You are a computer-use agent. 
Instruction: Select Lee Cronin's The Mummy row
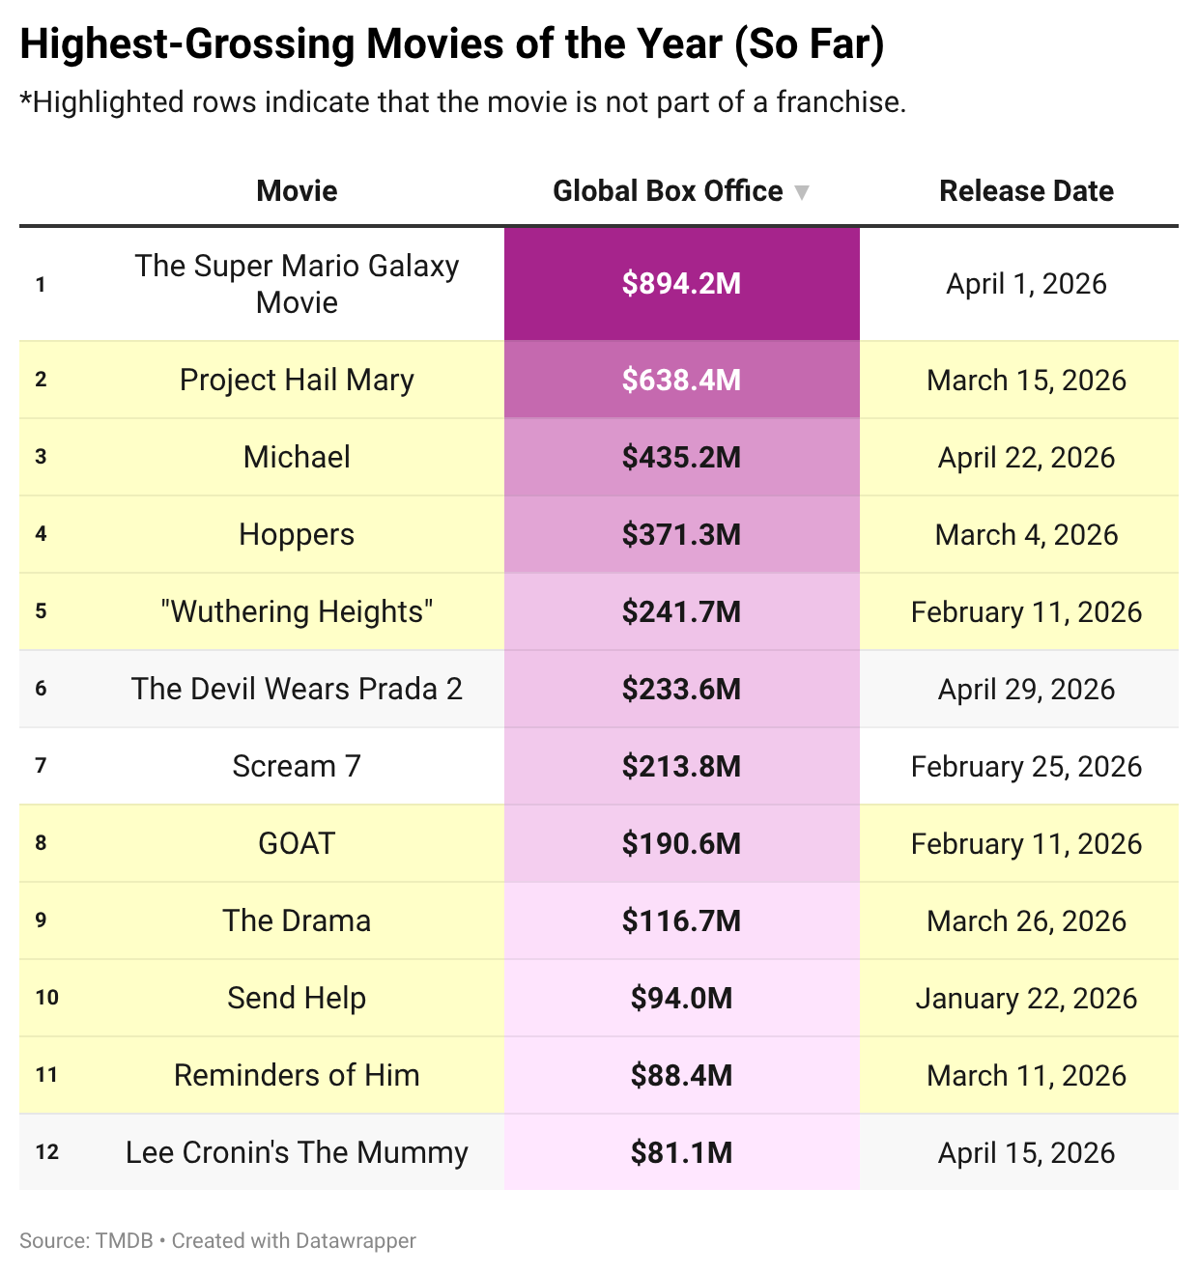pyautogui.click(x=599, y=1152)
